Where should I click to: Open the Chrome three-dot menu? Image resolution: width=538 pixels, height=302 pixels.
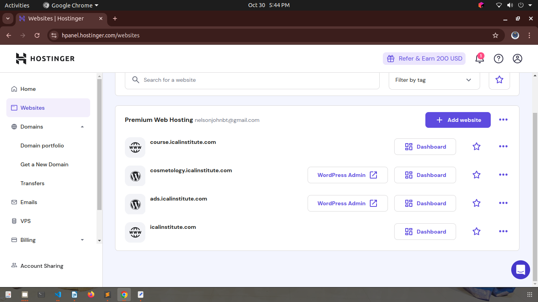[529, 35]
